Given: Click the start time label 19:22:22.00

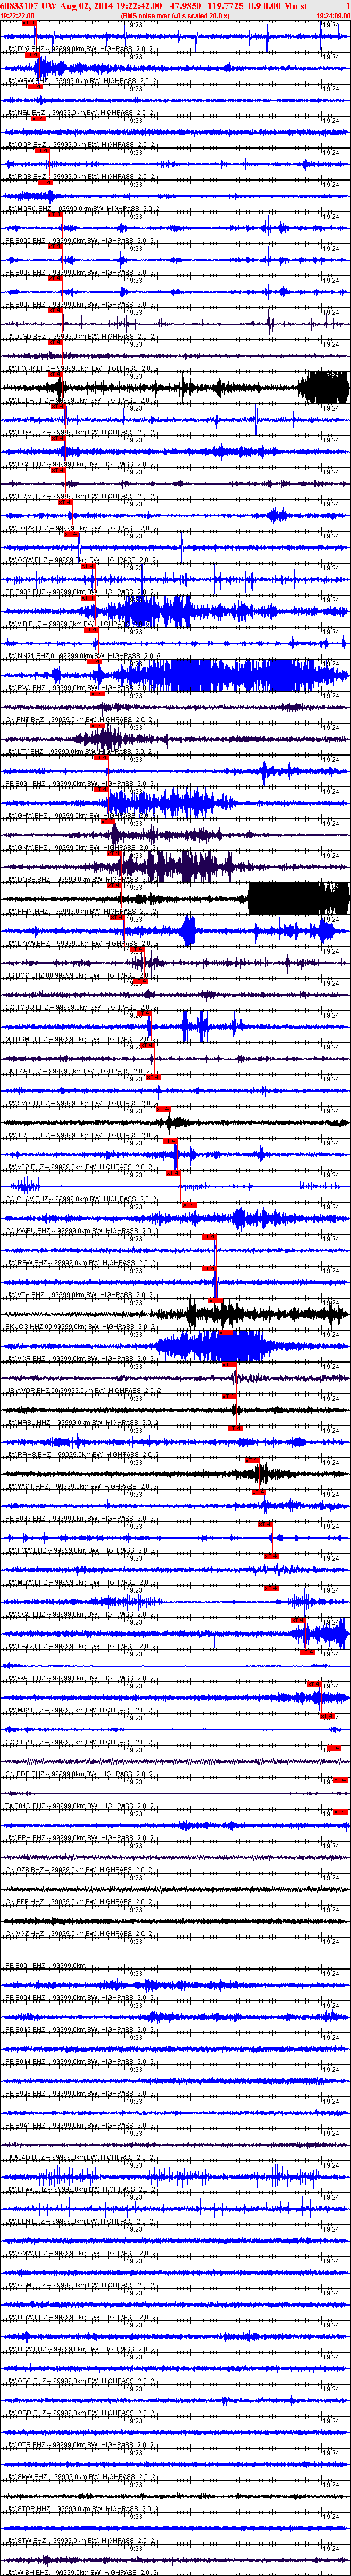Looking at the screenshot, I should (18, 16).
